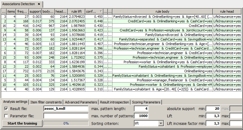The image size is (243, 130).
Task: Click the max. number of patterns field
Action: pyautogui.click(x=141, y=116)
